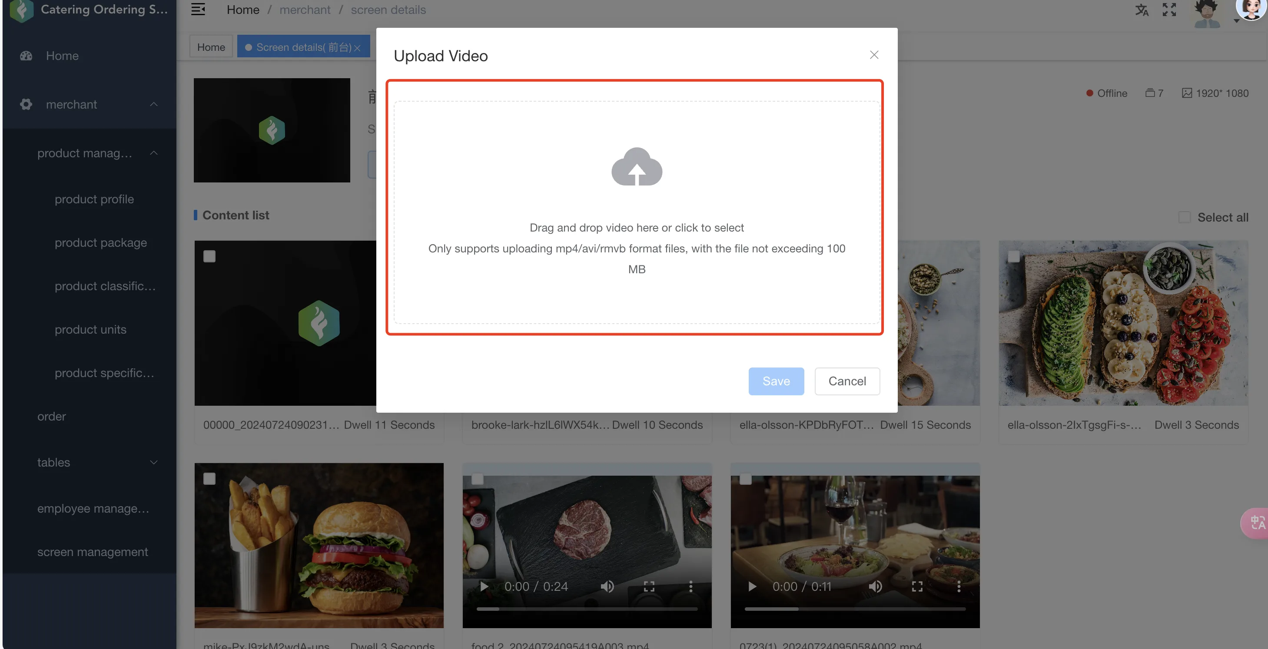
Task: Open the toast with avocado image thumbnail
Action: point(1123,323)
